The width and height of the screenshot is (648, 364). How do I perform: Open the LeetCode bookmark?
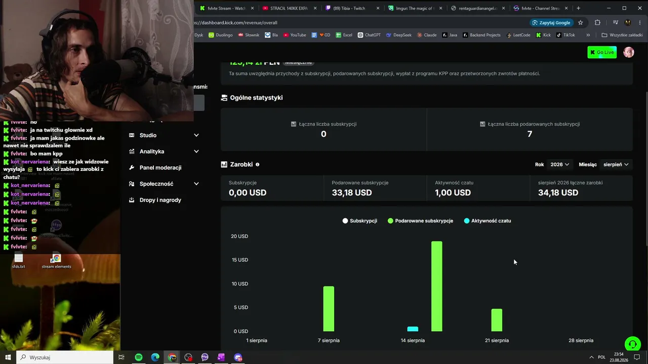click(x=517, y=35)
